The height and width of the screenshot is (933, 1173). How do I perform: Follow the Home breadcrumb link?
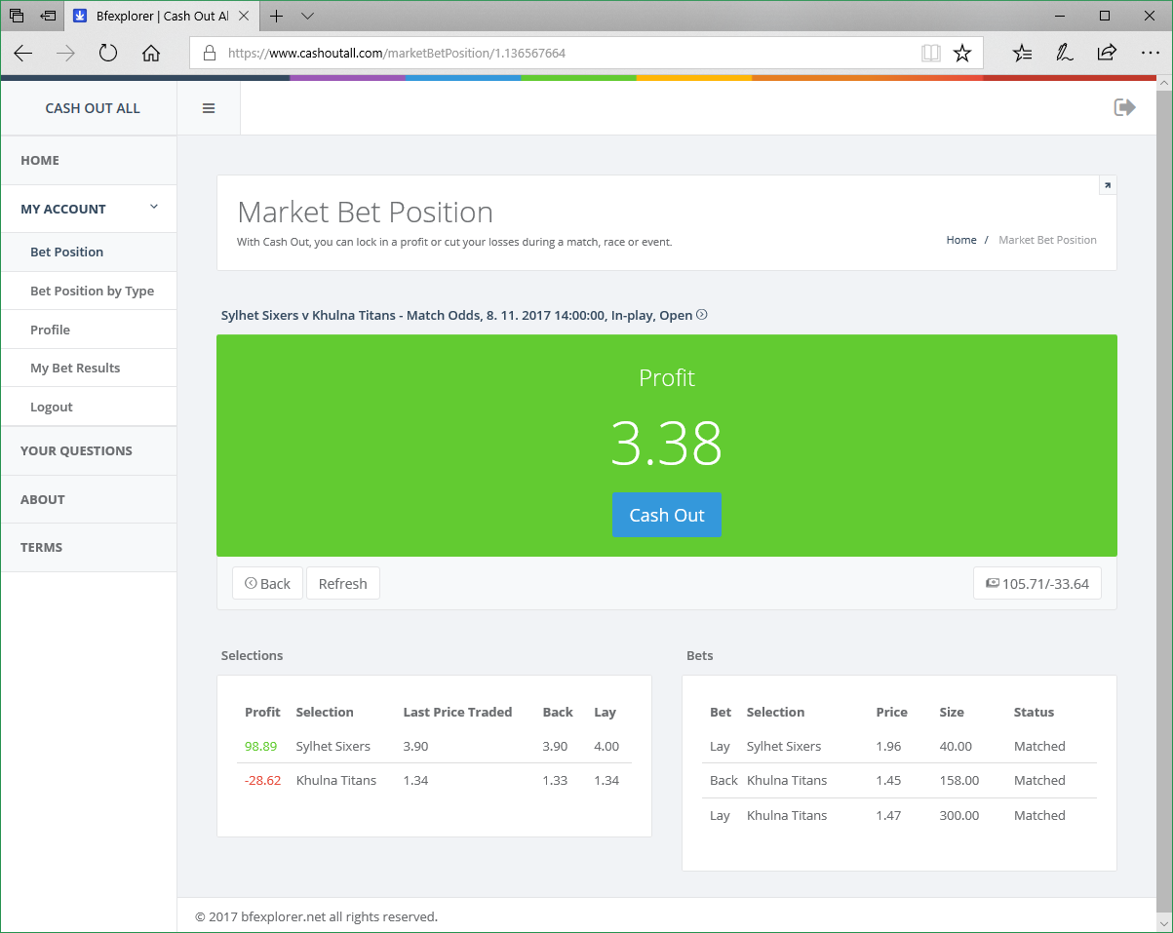click(x=960, y=240)
